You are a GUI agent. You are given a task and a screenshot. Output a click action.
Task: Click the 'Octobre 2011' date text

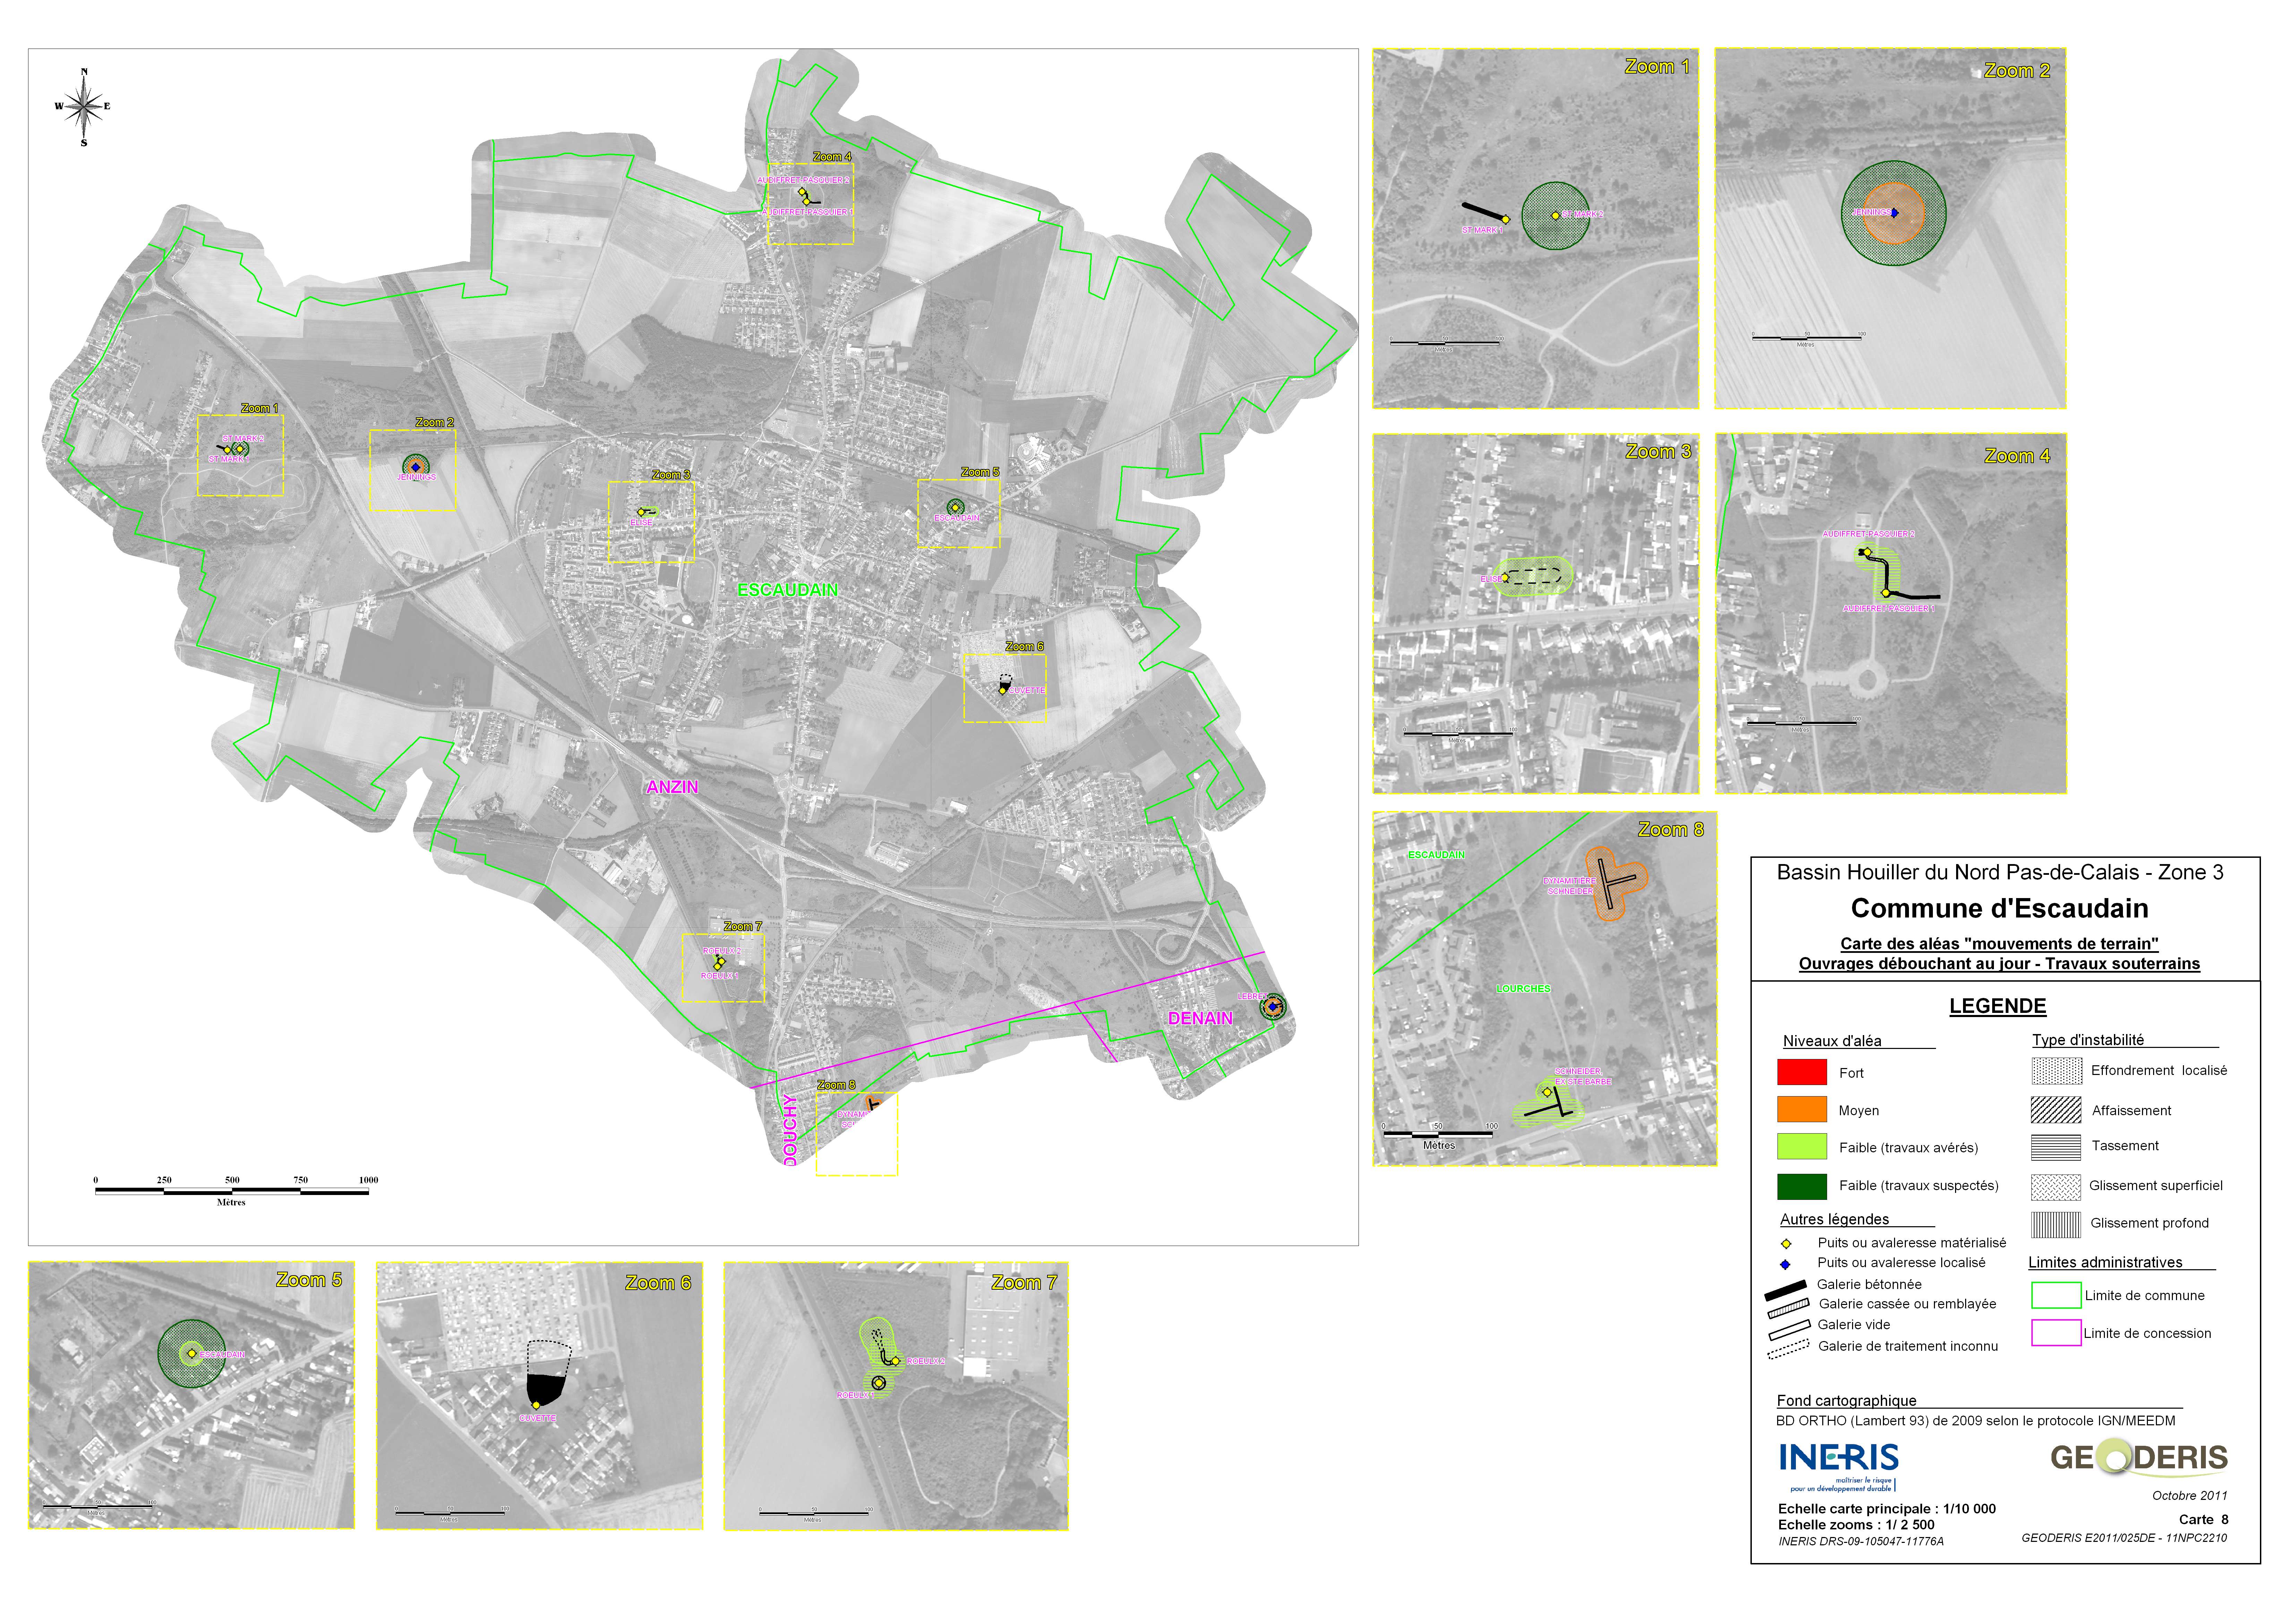coord(2190,1496)
